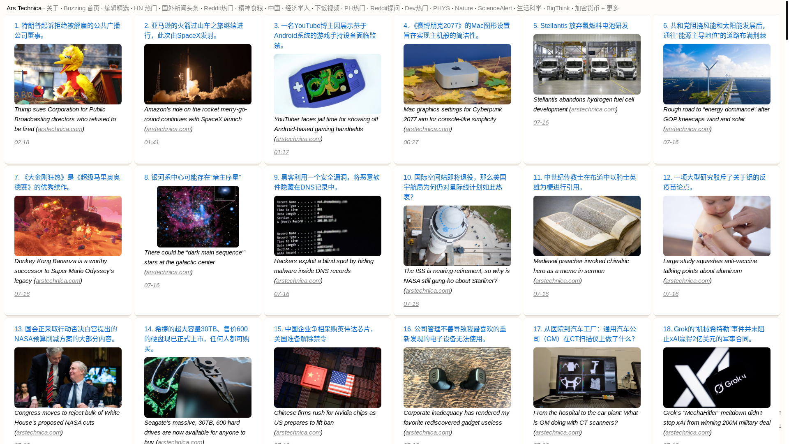Open the Starliner capsule thumbnail
Screen dimensions: 789x444
pyautogui.click(x=457, y=236)
